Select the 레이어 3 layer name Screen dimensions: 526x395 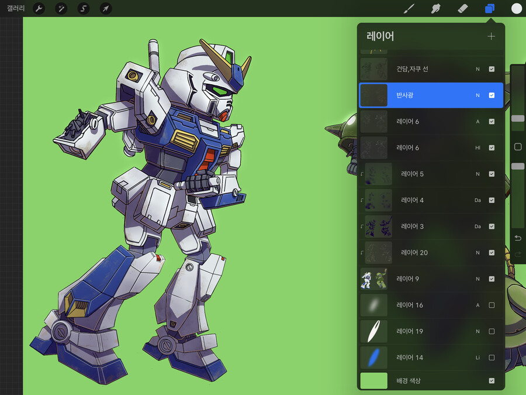(412, 226)
